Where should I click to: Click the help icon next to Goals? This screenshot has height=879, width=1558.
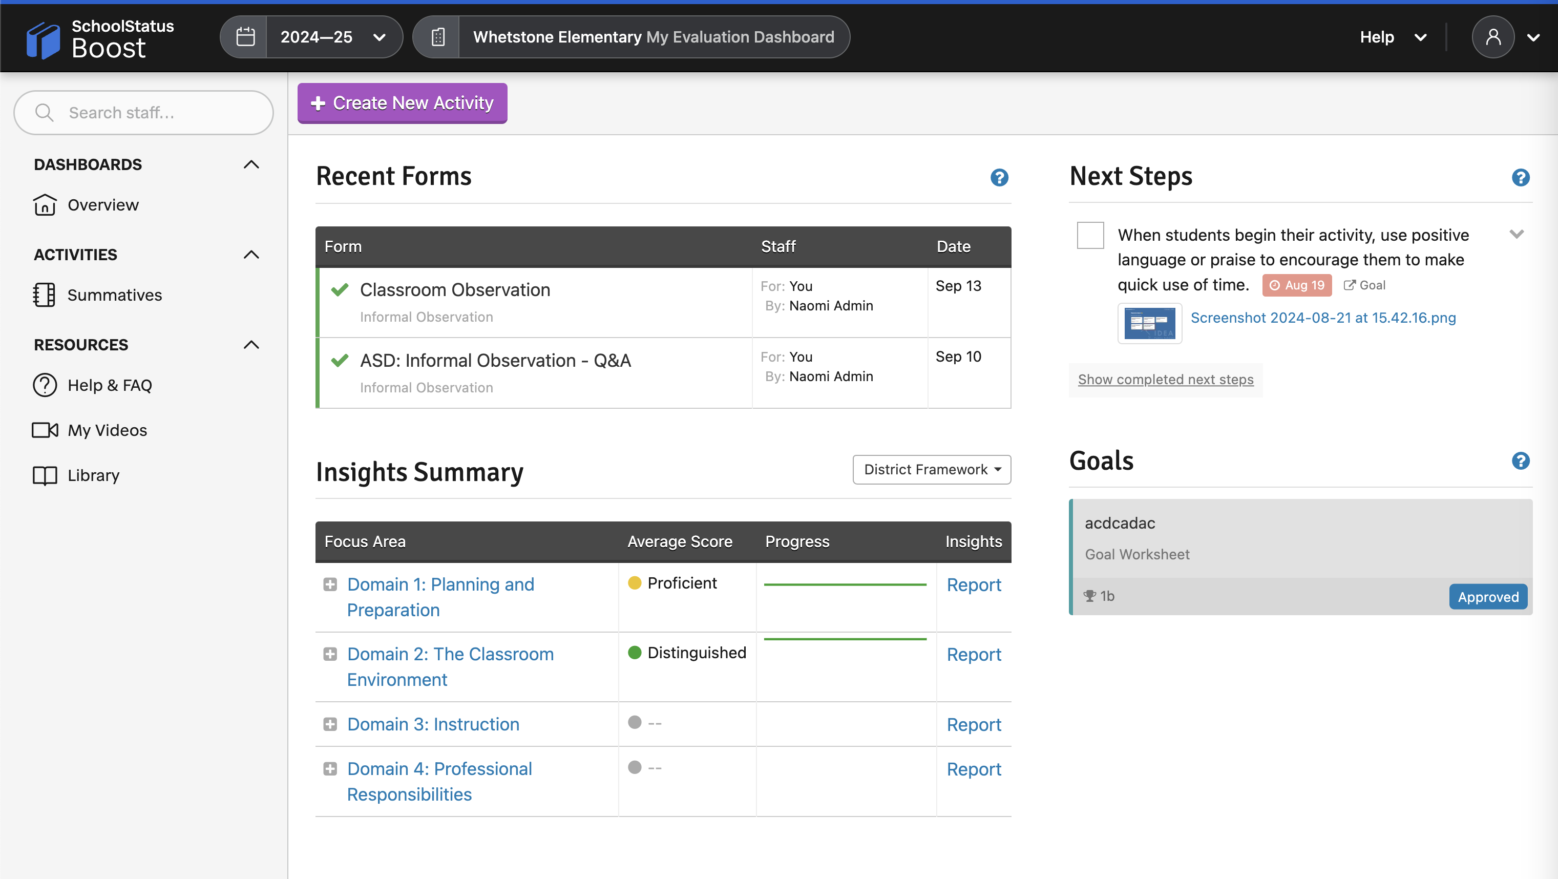1521,461
